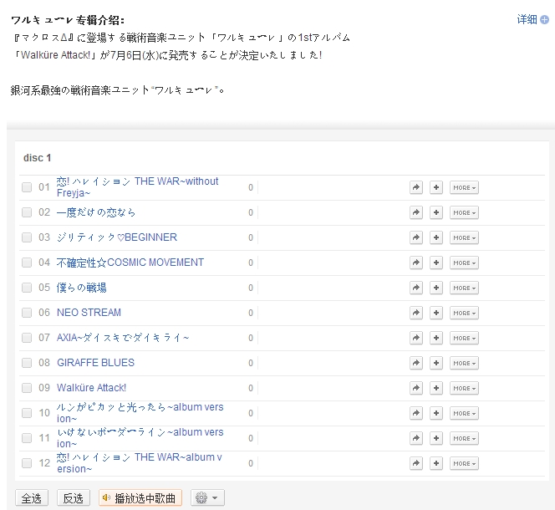Add NEO STREAM with plus icon
Viewport: 555px width, 510px height.
(x=436, y=313)
